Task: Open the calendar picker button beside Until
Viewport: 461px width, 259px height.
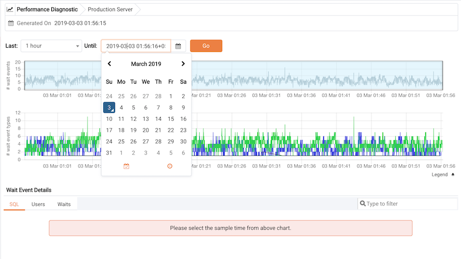Action: coord(178,46)
